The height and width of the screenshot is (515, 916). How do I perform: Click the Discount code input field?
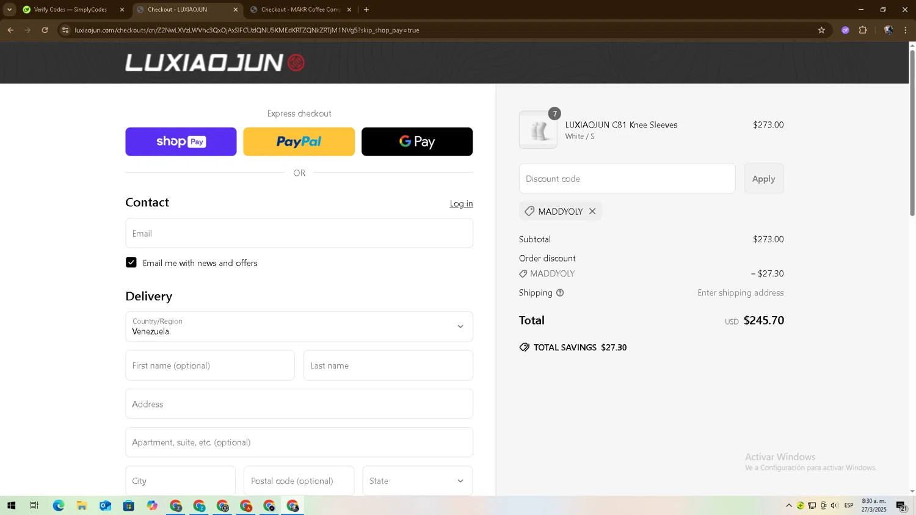click(627, 178)
